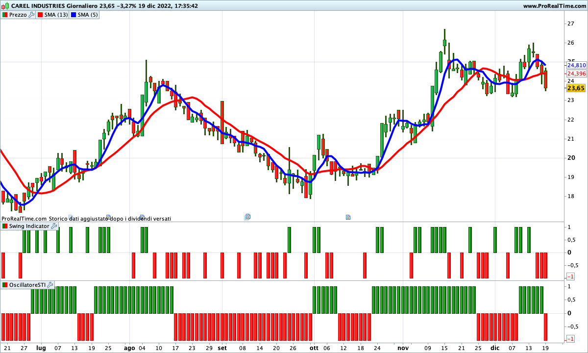
Task: Click the ProRealTime.com text inside the price chart
Action: 24,219
